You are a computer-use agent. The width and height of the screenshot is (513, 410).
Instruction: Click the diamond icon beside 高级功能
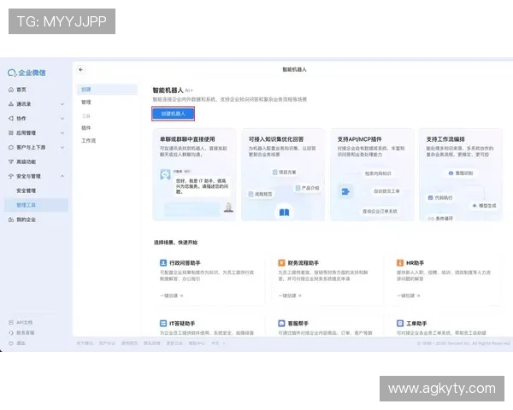tap(11, 161)
